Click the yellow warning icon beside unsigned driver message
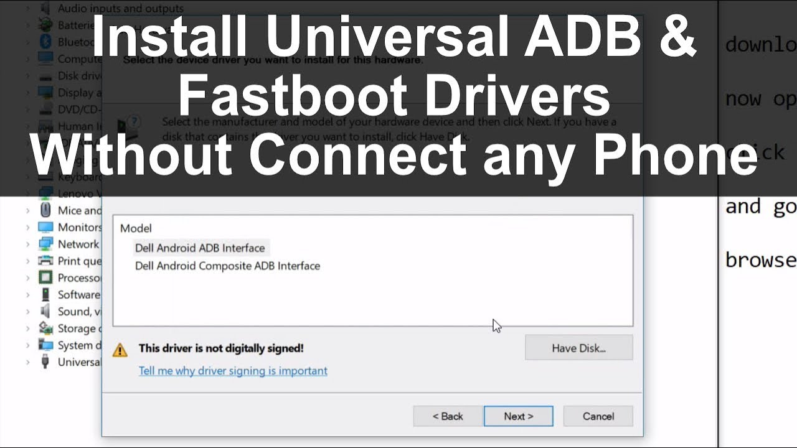The image size is (797, 448). pyautogui.click(x=120, y=350)
